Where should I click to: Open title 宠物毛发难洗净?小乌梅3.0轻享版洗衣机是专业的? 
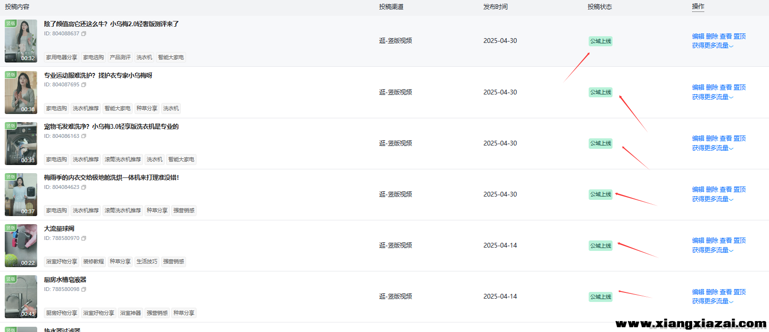click(x=112, y=127)
